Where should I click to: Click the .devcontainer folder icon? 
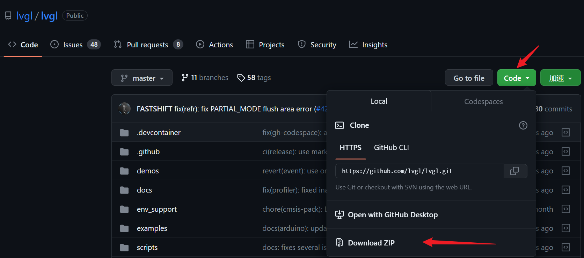124,133
